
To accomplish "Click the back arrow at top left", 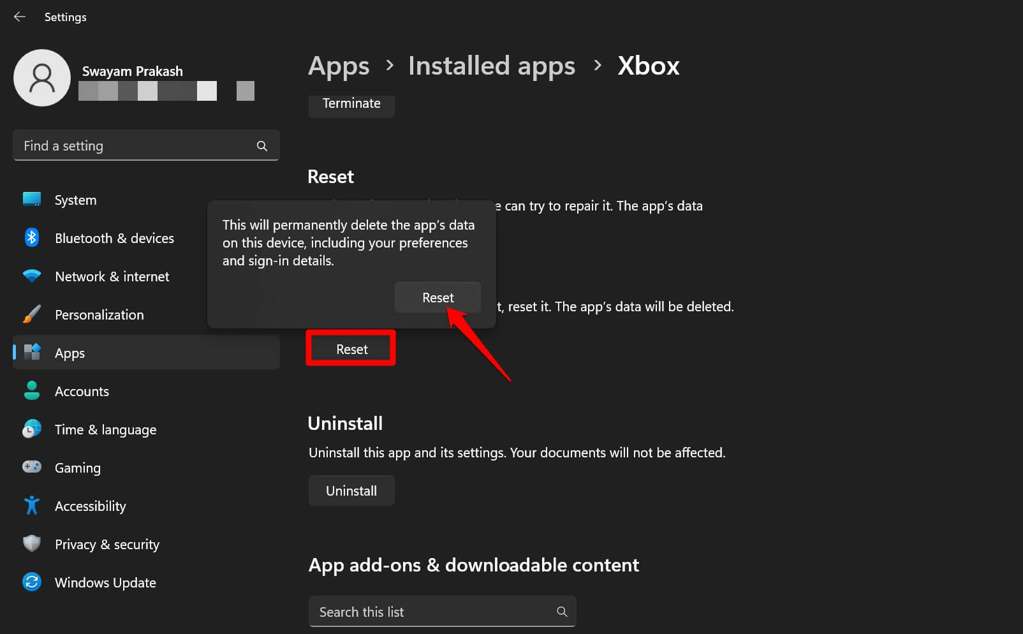I will pyautogui.click(x=19, y=17).
